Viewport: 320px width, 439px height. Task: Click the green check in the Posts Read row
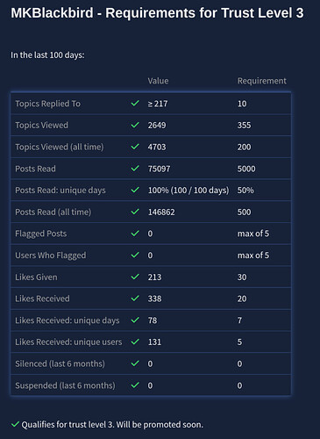coord(135,168)
